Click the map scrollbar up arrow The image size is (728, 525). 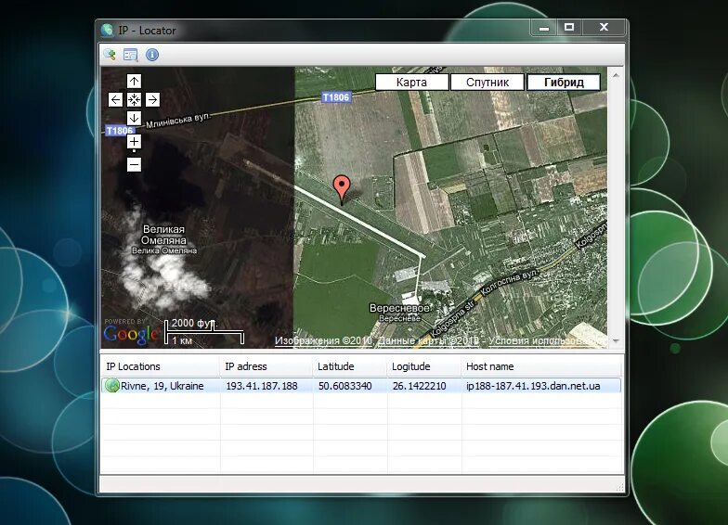pos(616,75)
